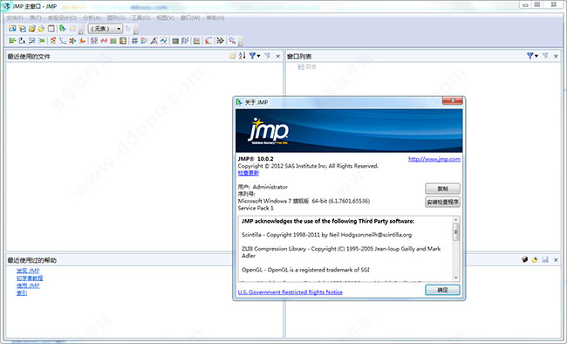This screenshot has width=567, height=344.
Task: Sort recent files with the A-Z sort icon
Action: pos(242,56)
